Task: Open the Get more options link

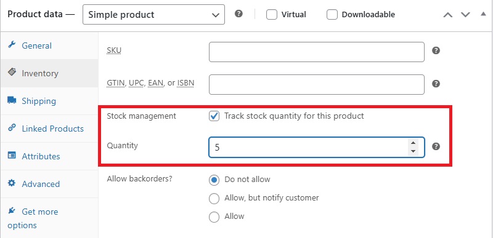Action: tap(49, 218)
